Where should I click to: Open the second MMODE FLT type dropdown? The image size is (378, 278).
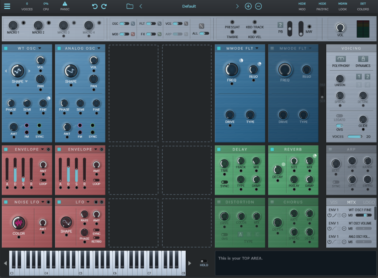310,48
